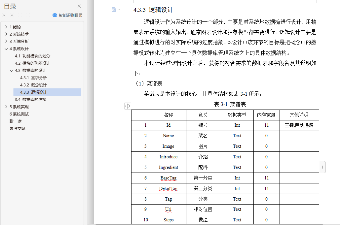Expand the 1 绪论 chapter
This screenshot has height=225, width=340.
pyautogui.click(x=6, y=27)
